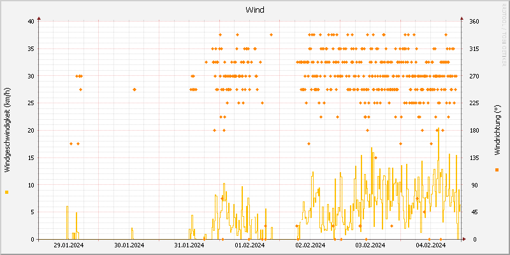Screen dimensions: 510x255
Task: Select the date label 03.02.2024
Action: 370,245
